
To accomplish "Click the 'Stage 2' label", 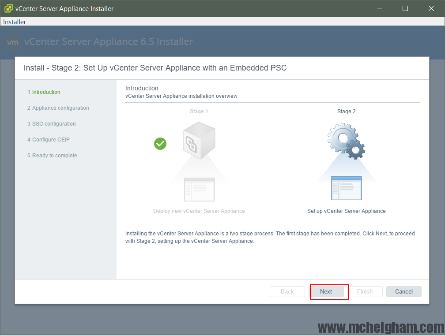I will click(346, 112).
